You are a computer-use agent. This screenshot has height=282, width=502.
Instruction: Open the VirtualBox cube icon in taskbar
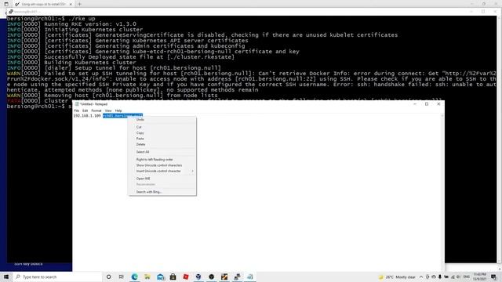[198, 277]
